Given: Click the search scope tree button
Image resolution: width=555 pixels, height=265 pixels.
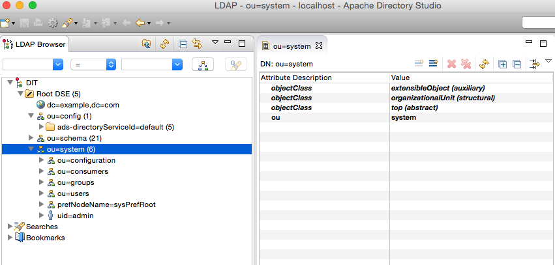Looking at the screenshot, I should click(203, 64).
